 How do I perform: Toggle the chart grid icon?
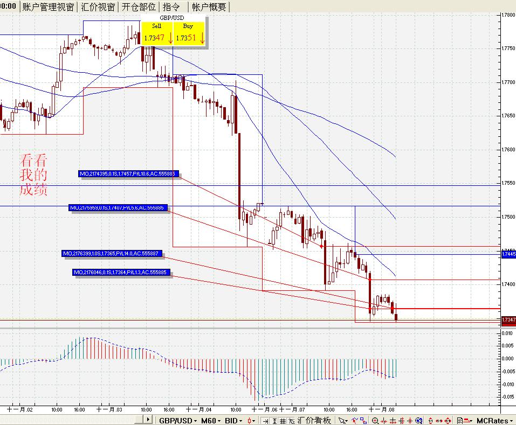[283, 421]
